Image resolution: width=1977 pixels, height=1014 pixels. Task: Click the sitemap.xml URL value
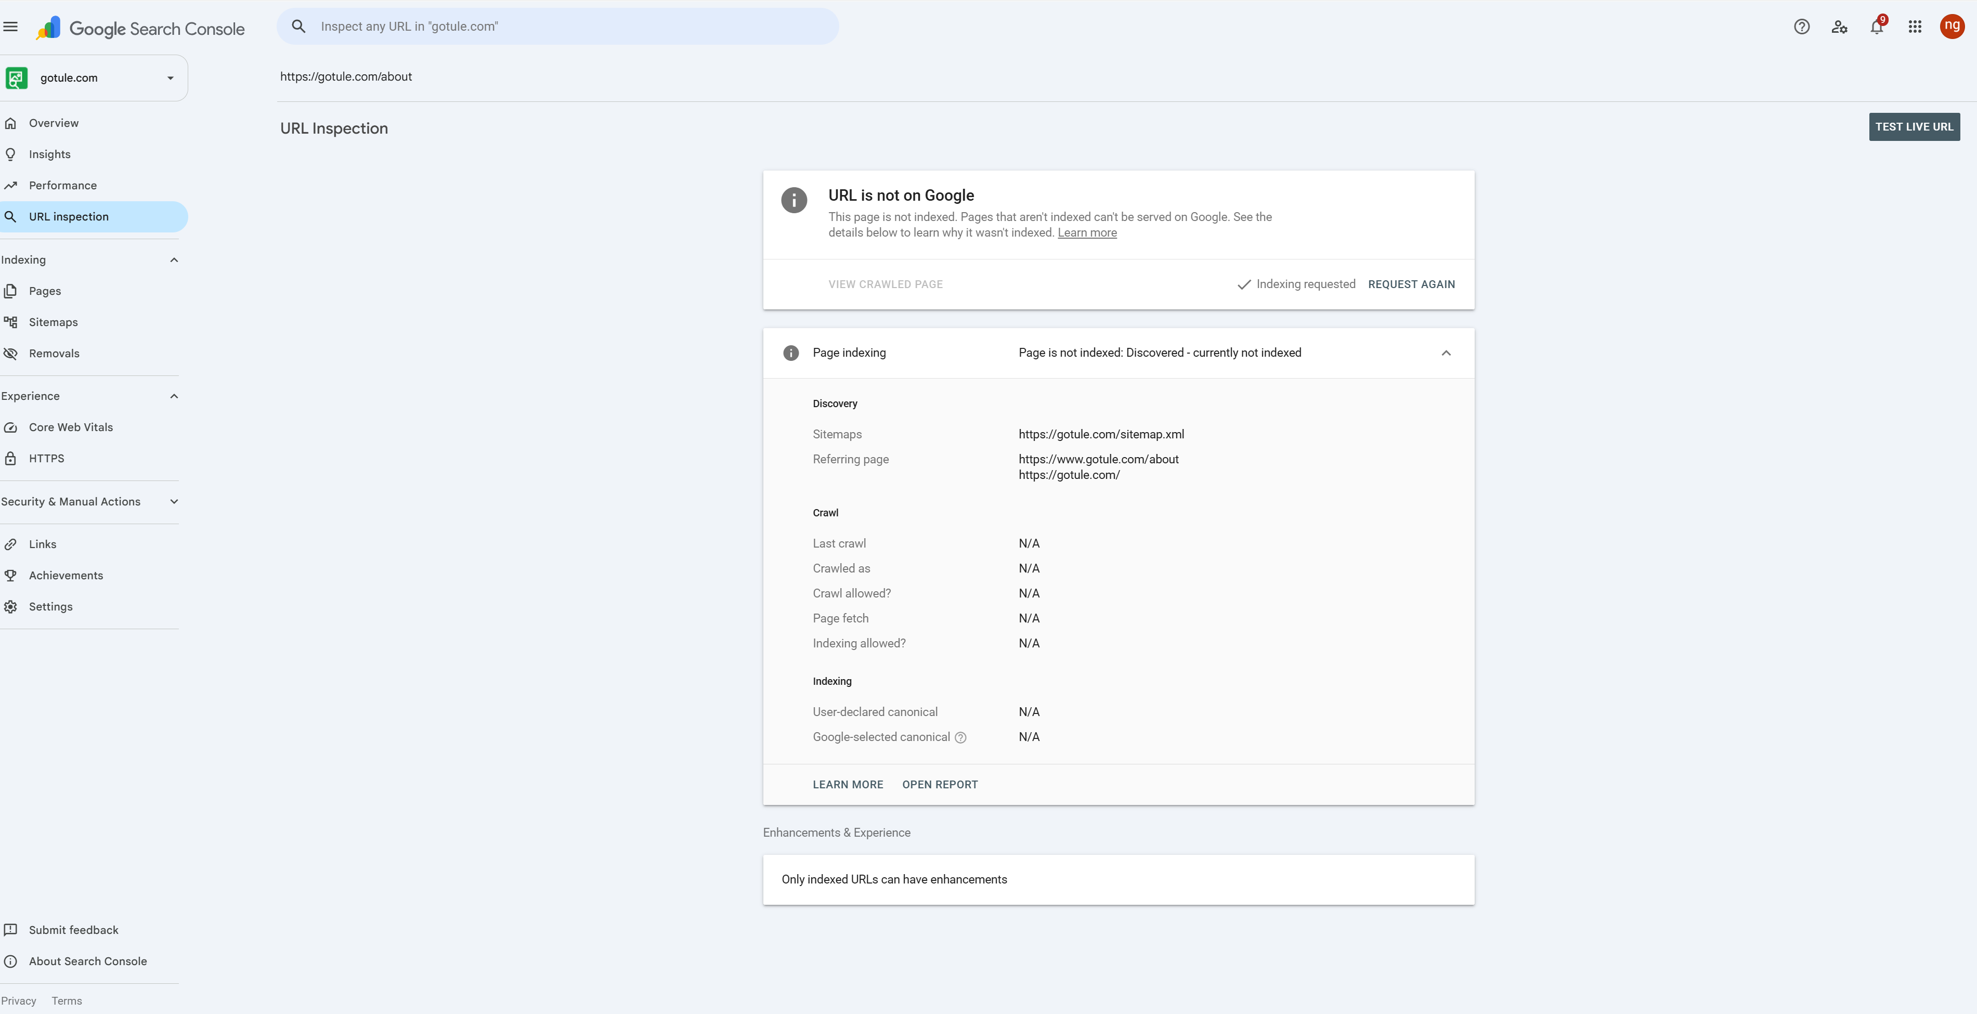1100,435
